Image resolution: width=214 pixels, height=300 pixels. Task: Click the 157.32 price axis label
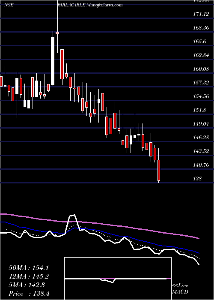point(201,82)
